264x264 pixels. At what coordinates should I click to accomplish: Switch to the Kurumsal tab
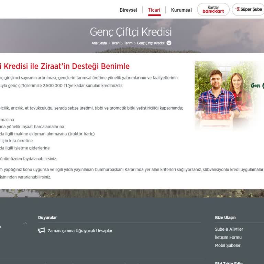point(181,10)
